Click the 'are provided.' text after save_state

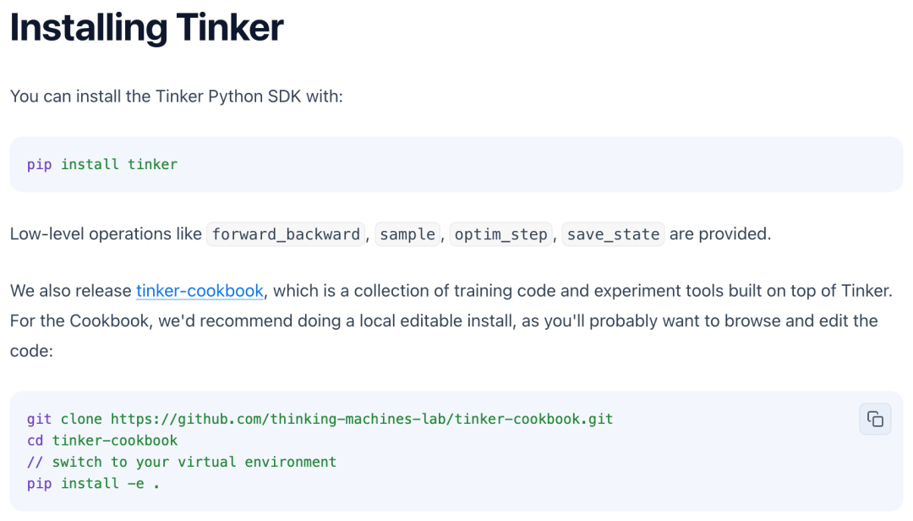720,234
